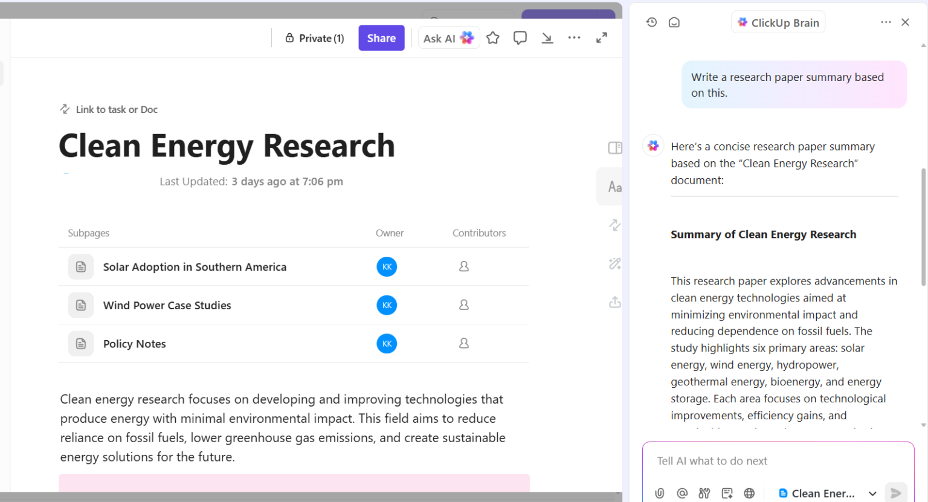Screen dimensions: 928x502
Task: Toggle favorite star for the doc
Action: point(492,37)
